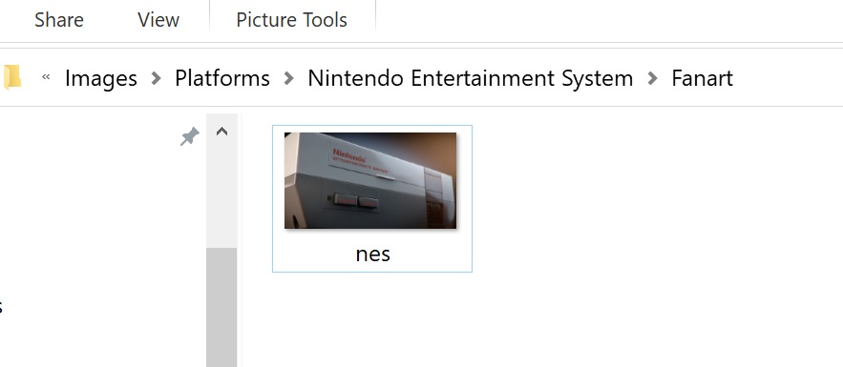Viewport: 843px width, 367px height.
Task: Click the pin icon in navigation pane
Action: click(189, 137)
